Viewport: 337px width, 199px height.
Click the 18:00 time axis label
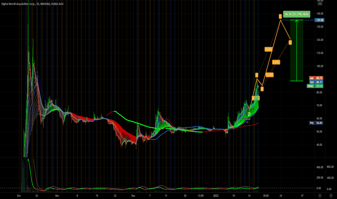(x=266, y=196)
